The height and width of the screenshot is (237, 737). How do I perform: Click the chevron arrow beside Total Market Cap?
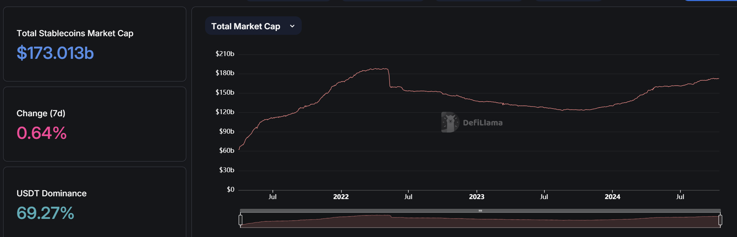point(292,26)
